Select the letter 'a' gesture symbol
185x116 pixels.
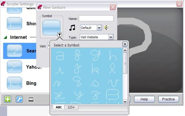(x=60, y=56)
